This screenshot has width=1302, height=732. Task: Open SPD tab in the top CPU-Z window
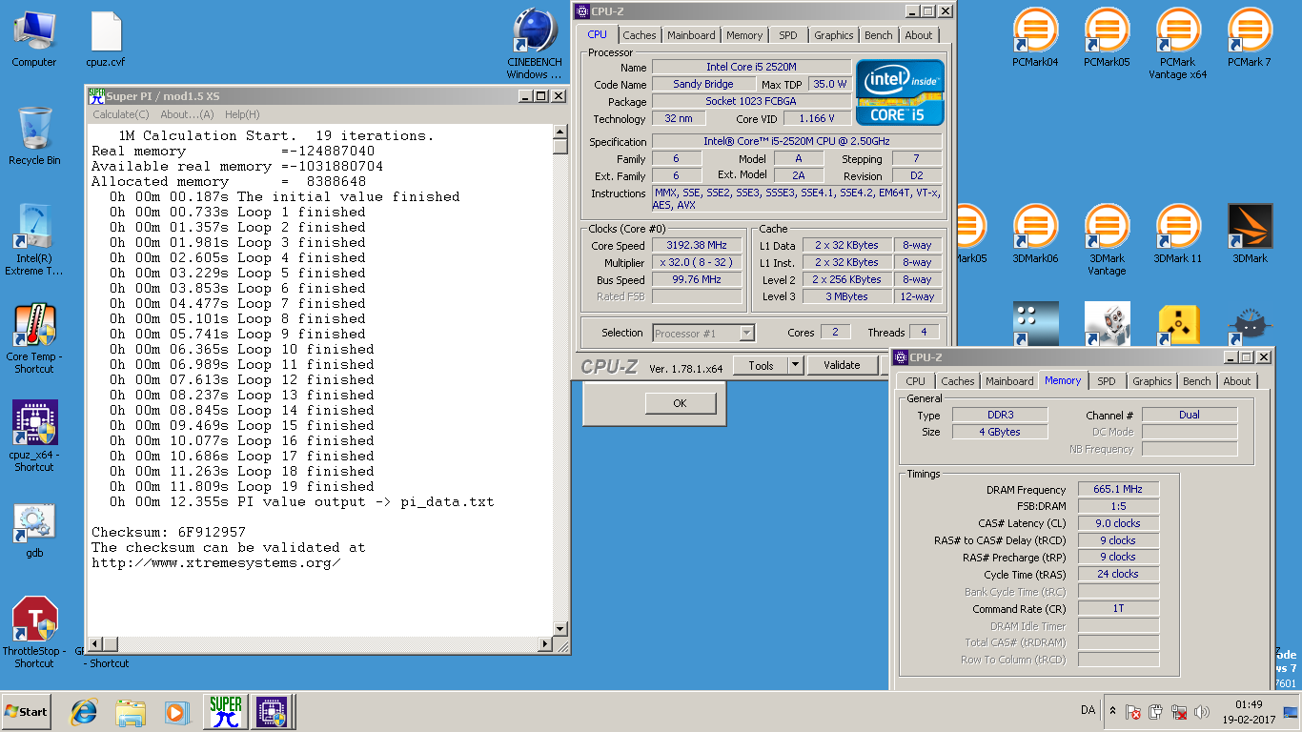coord(787,35)
